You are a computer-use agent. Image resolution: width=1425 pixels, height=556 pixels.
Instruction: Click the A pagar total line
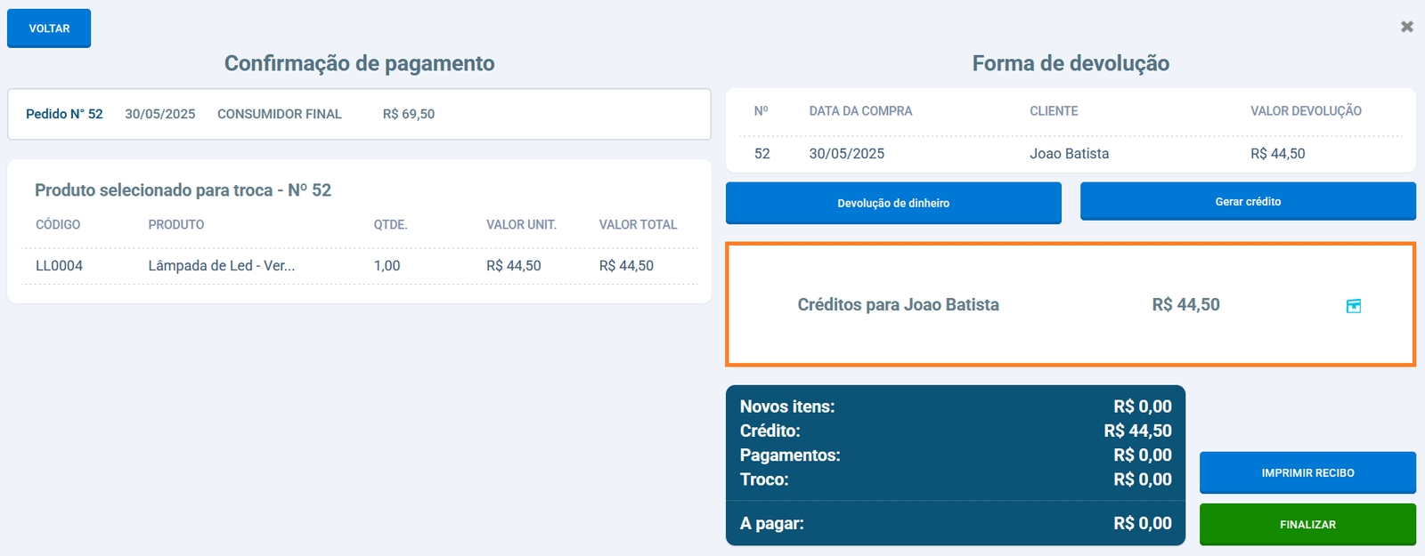(x=955, y=523)
